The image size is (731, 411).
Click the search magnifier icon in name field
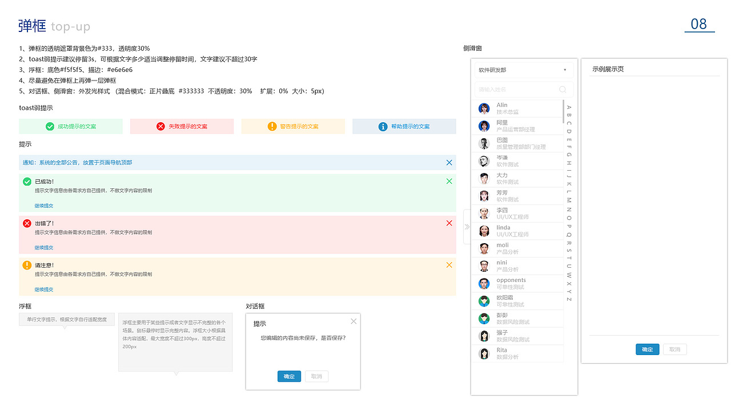[x=563, y=90]
